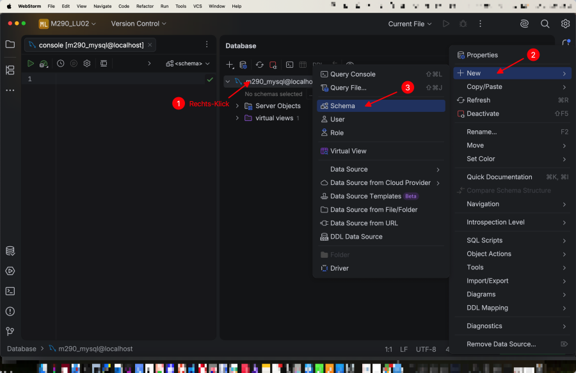
Task: Jump to query console icon in Database toolbar
Action: pyautogui.click(x=290, y=65)
